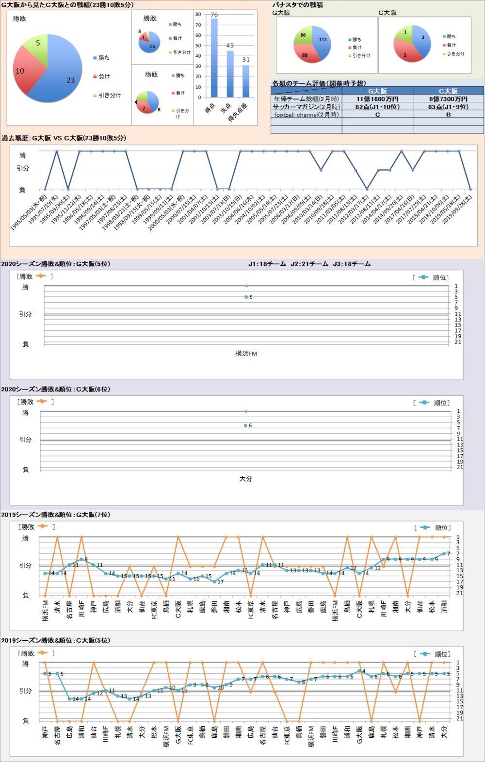The image size is (485, 762).
Task: Click the 勝ち legend swatch of the large pie chart
Action: point(95,58)
